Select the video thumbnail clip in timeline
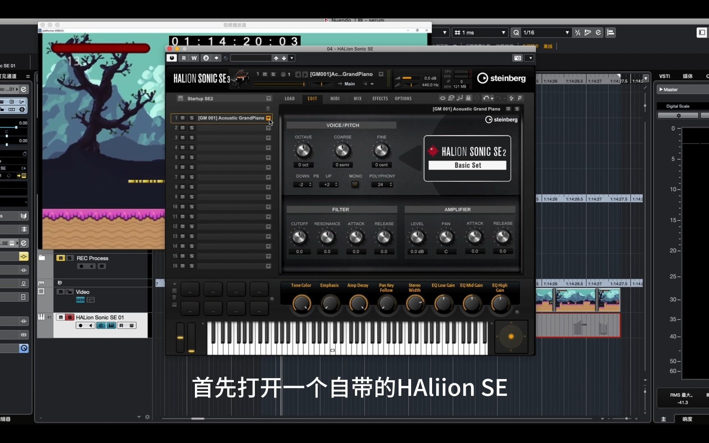Viewport: 709px width, 443px height. [x=577, y=300]
